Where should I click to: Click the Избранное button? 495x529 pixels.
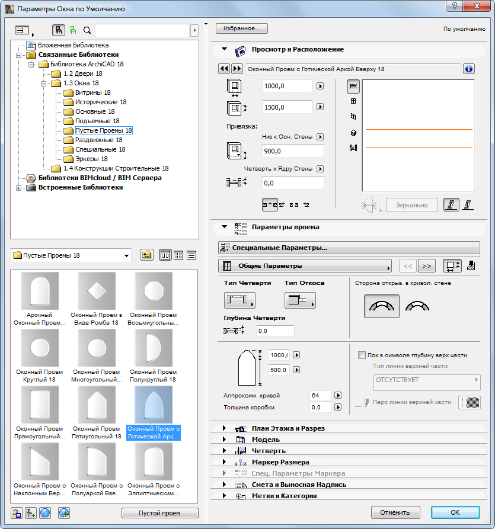(242, 28)
